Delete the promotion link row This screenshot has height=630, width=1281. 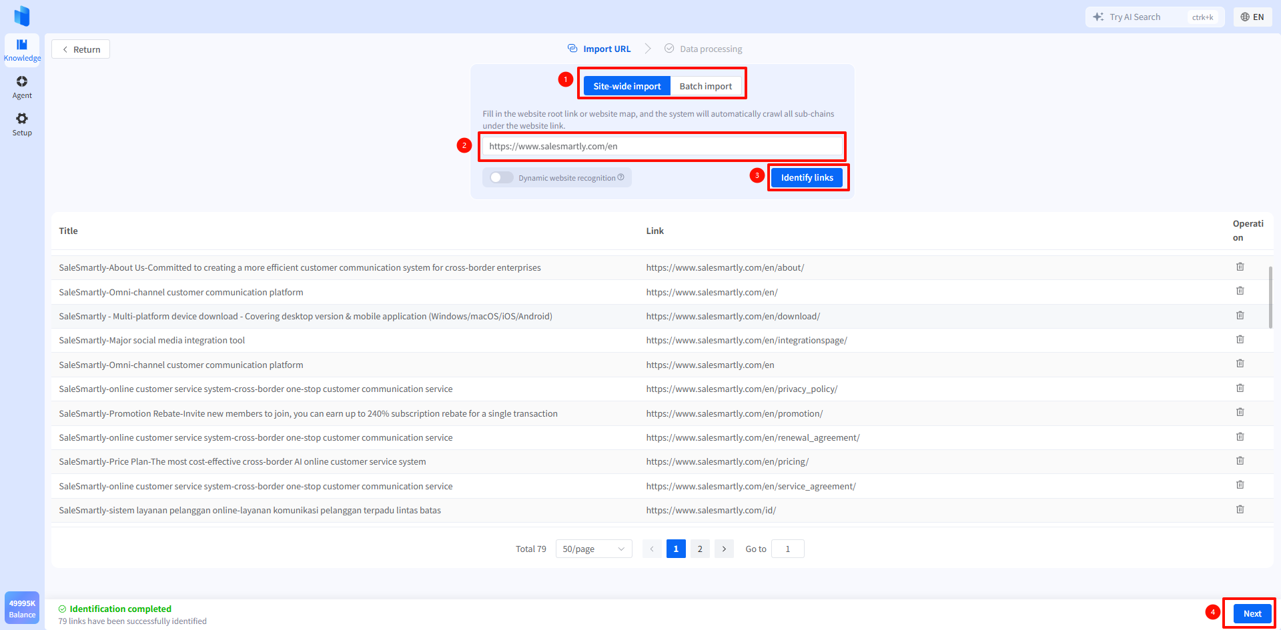[x=1240, y=412]
